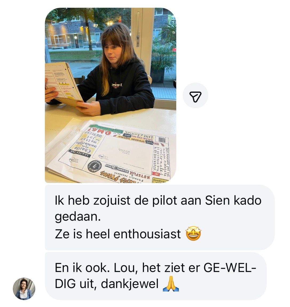Tap the message starting "Ik heb zojuist"

click(x=160, y=217)
